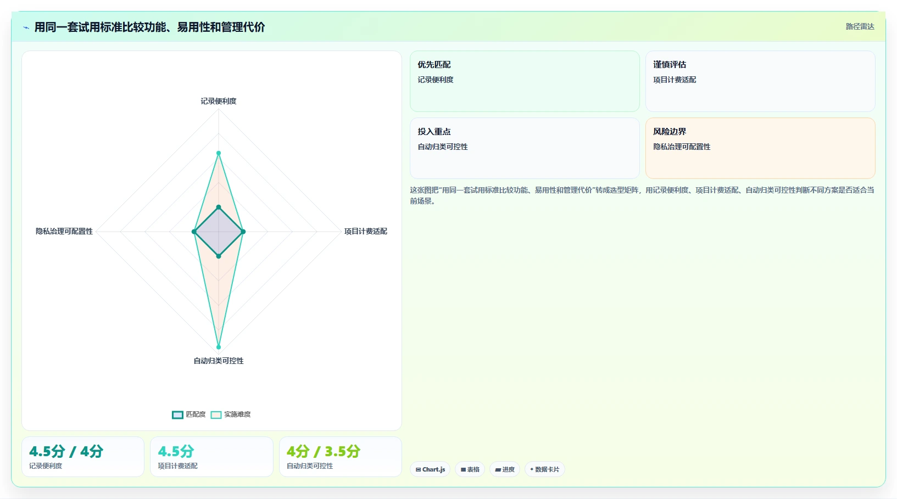
Task: Click the small icon before the page title
Action: pos(26,27)
